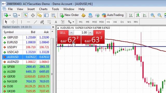
Task: Open MetaEditor yellow book icon
Action: click(x=84, y=15)
